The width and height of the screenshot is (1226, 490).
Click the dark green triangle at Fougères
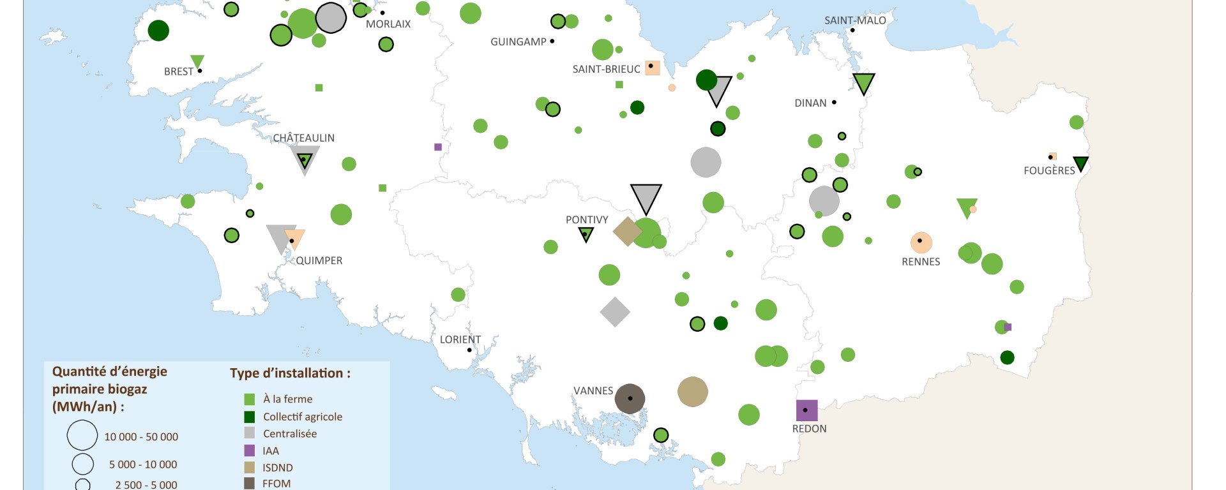1080,163
